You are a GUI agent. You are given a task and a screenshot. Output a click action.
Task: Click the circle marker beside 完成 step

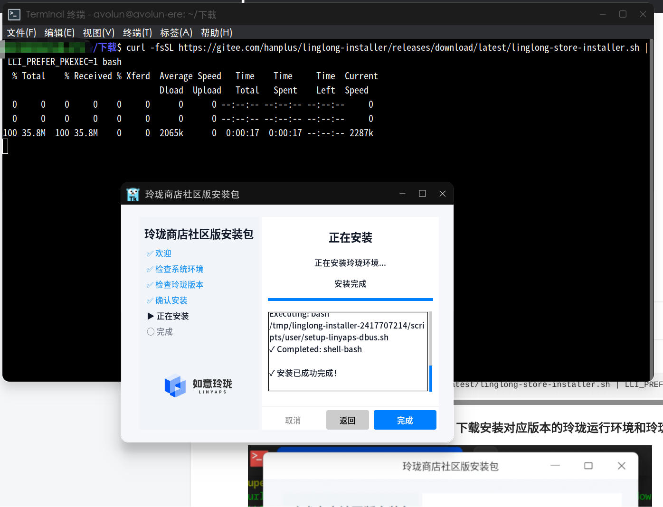(x=151, y=332)
